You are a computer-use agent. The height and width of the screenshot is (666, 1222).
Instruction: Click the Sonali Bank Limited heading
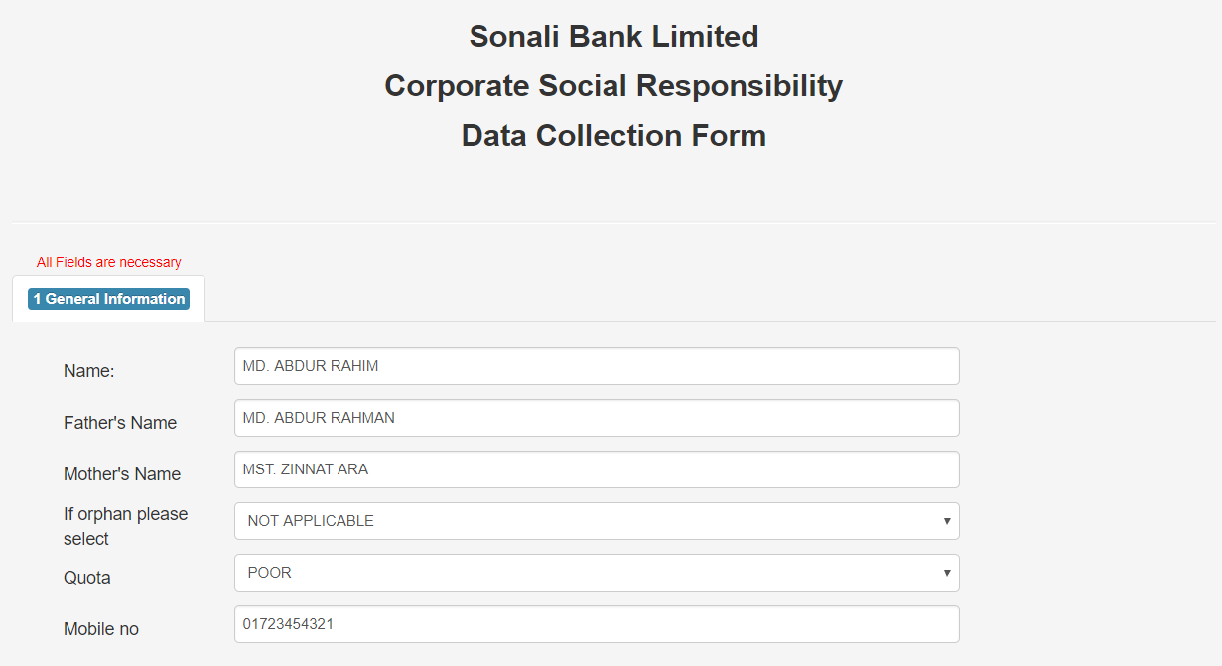[x=613, y=37]
